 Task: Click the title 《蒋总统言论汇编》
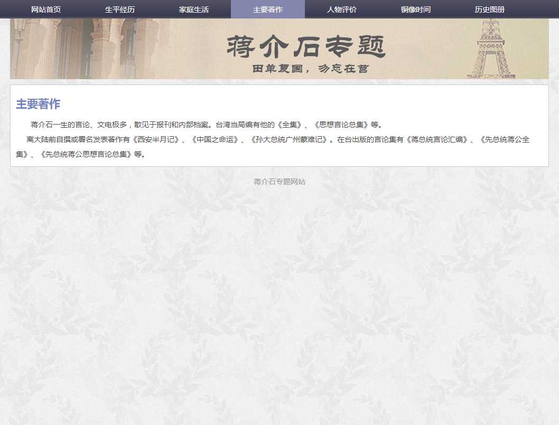tap(437, 140)
